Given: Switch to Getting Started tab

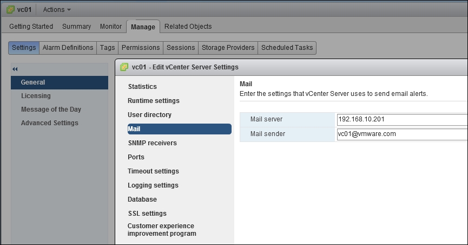Looking at the screenshot, I should [31, 27].
